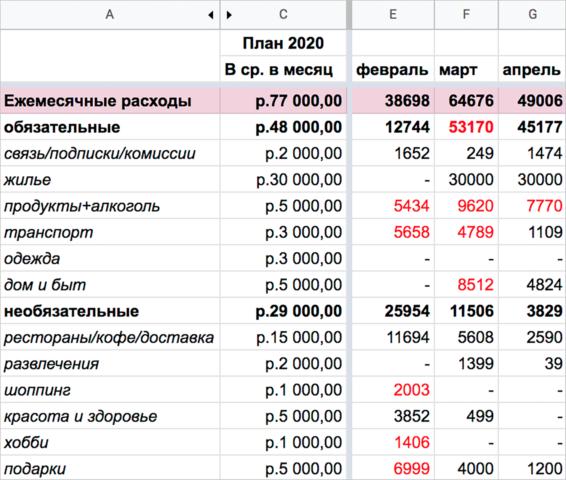This screenshot has width=566, height=480.
Task: Click March total 64676
Action: click(x=471, y=101)
